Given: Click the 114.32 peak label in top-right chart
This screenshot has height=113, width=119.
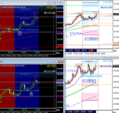Looking at the screenshot, I should (x=80, y=13).
